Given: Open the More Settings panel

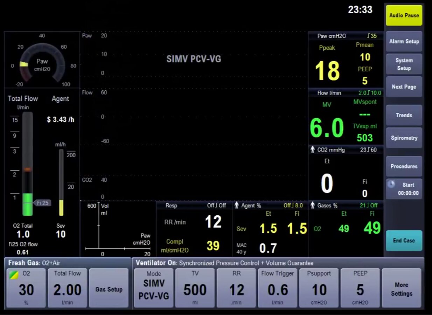Looking at the screenshot, I should click(401, 288).
